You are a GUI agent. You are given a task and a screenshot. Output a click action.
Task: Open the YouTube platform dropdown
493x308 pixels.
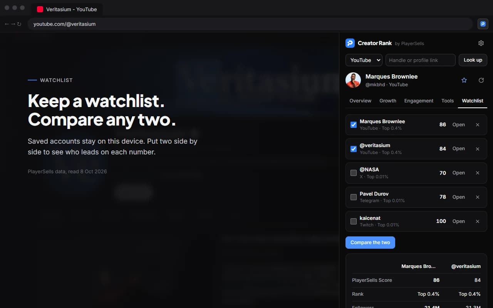[364, 60]
